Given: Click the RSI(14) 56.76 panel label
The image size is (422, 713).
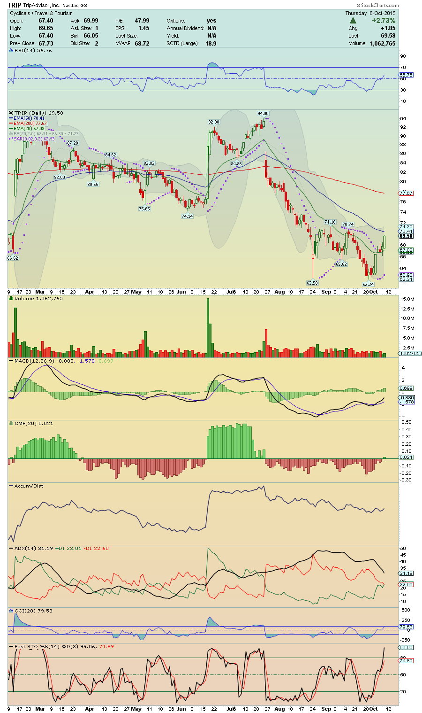Looking at the screenshot, I should click(x=33, y=50).
